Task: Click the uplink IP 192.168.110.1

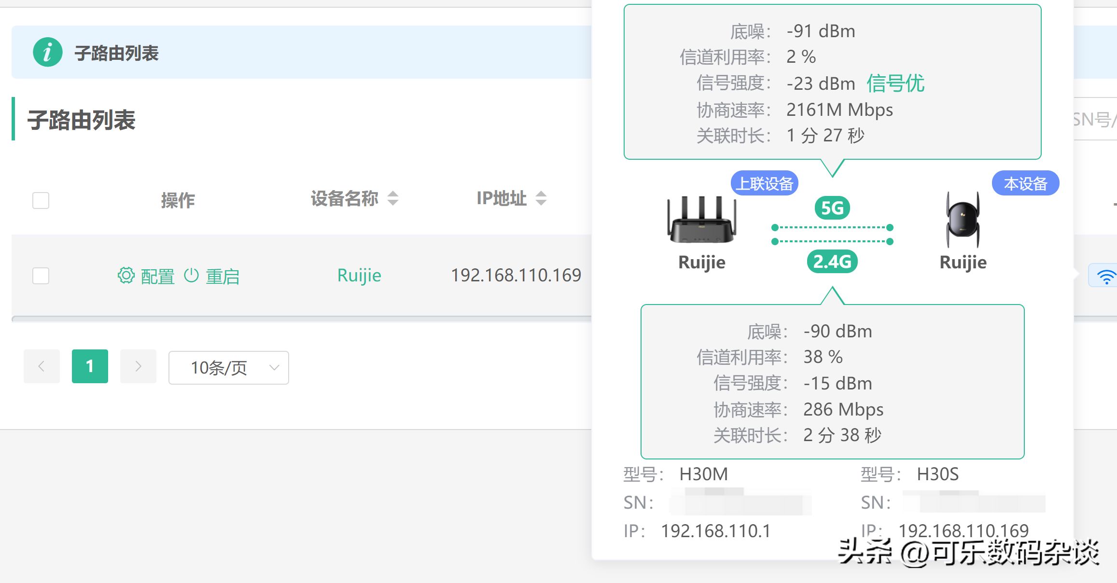Action: coord(716,531)
